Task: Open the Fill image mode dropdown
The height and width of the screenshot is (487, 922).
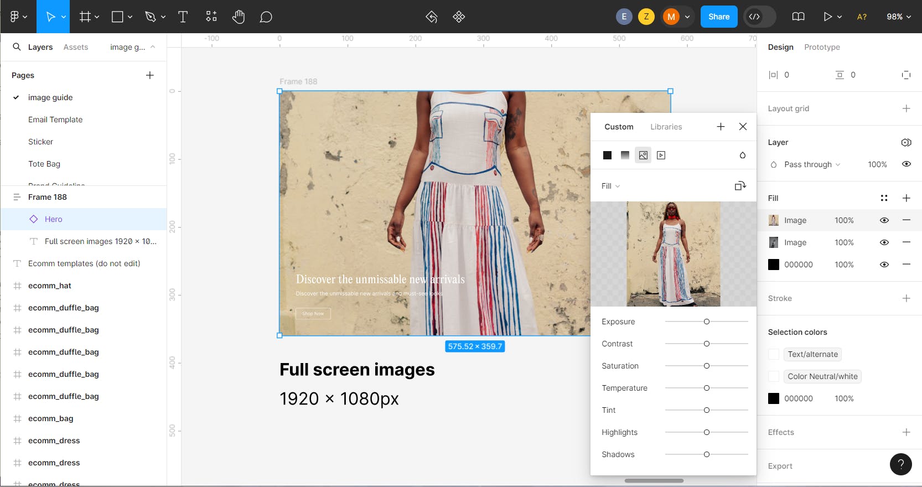Action: [x=610, y=186]
